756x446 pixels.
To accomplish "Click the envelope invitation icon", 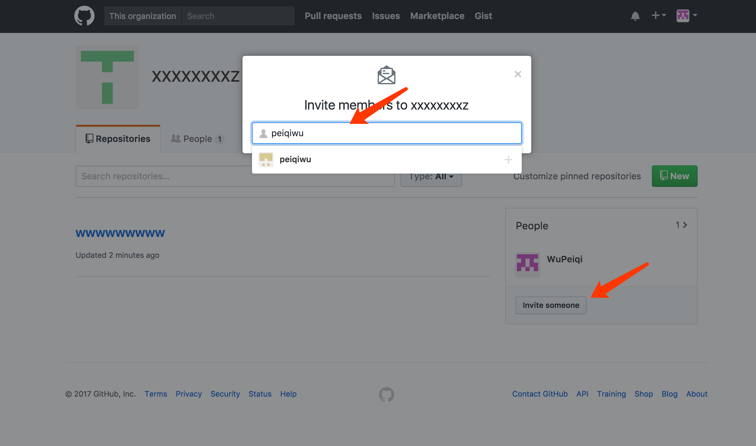I will (386, 75).
